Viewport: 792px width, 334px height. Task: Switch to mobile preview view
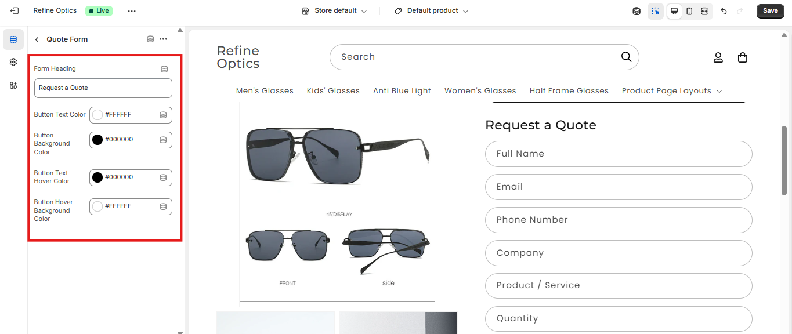689,11
